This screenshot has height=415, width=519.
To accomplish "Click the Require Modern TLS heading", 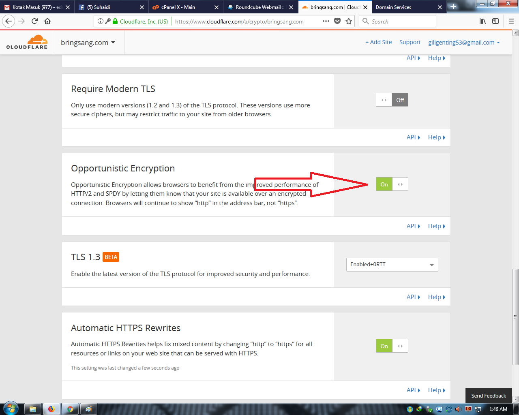I will click(113, 89).
